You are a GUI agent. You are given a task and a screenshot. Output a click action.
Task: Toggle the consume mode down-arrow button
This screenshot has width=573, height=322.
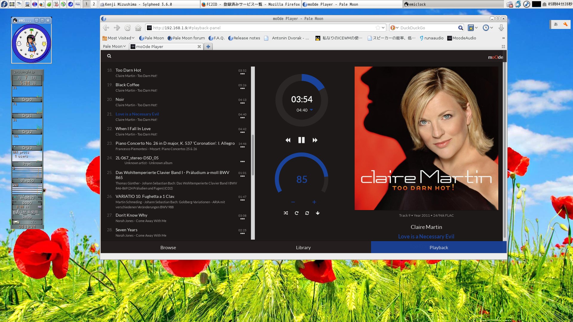318,213
